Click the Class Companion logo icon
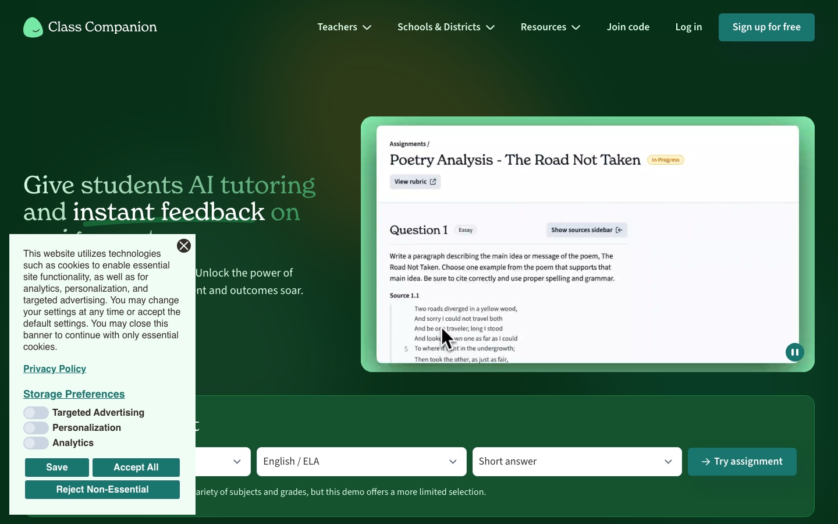The width and height of the screenshot is (838, 524). [x=33, y=27]
